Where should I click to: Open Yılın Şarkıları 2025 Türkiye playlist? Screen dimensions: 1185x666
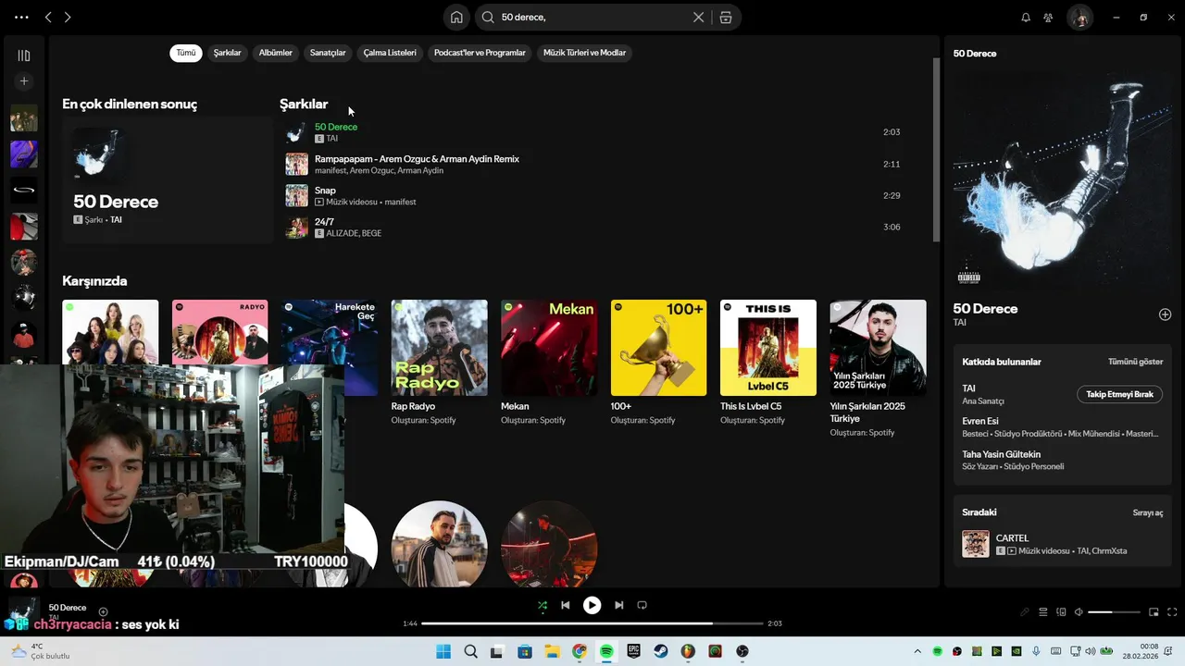click(x=878, y=368)
